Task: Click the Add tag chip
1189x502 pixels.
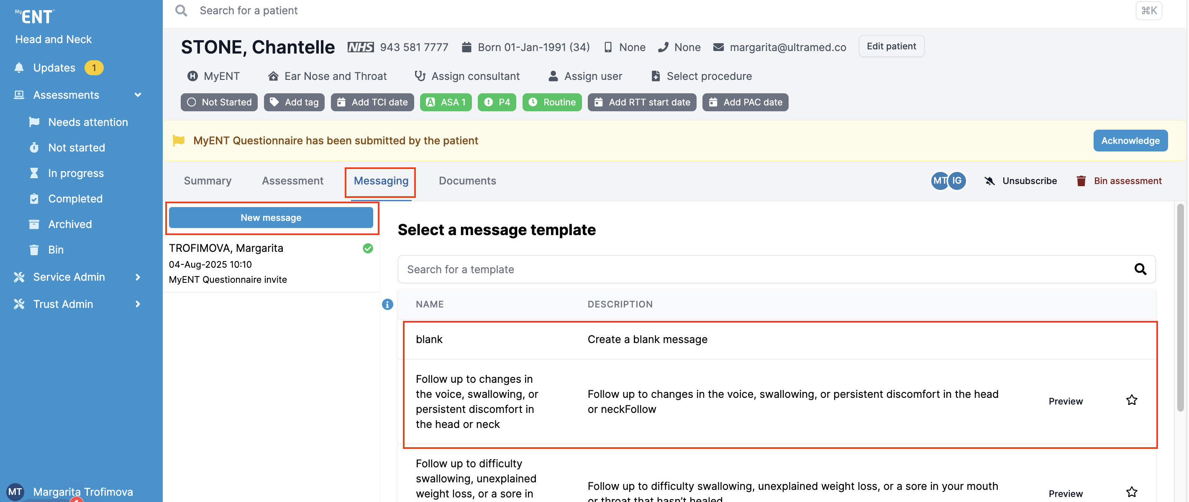Action: [294, 102]
